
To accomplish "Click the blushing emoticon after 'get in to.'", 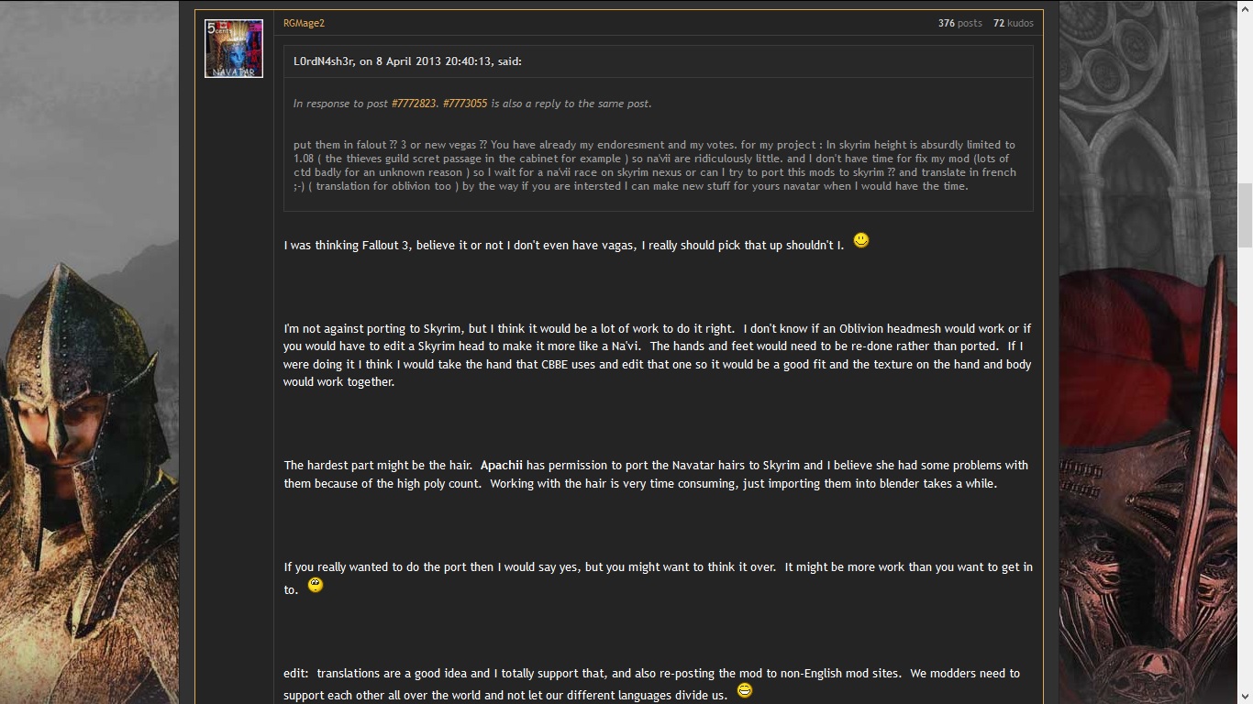I will (316, 585).
